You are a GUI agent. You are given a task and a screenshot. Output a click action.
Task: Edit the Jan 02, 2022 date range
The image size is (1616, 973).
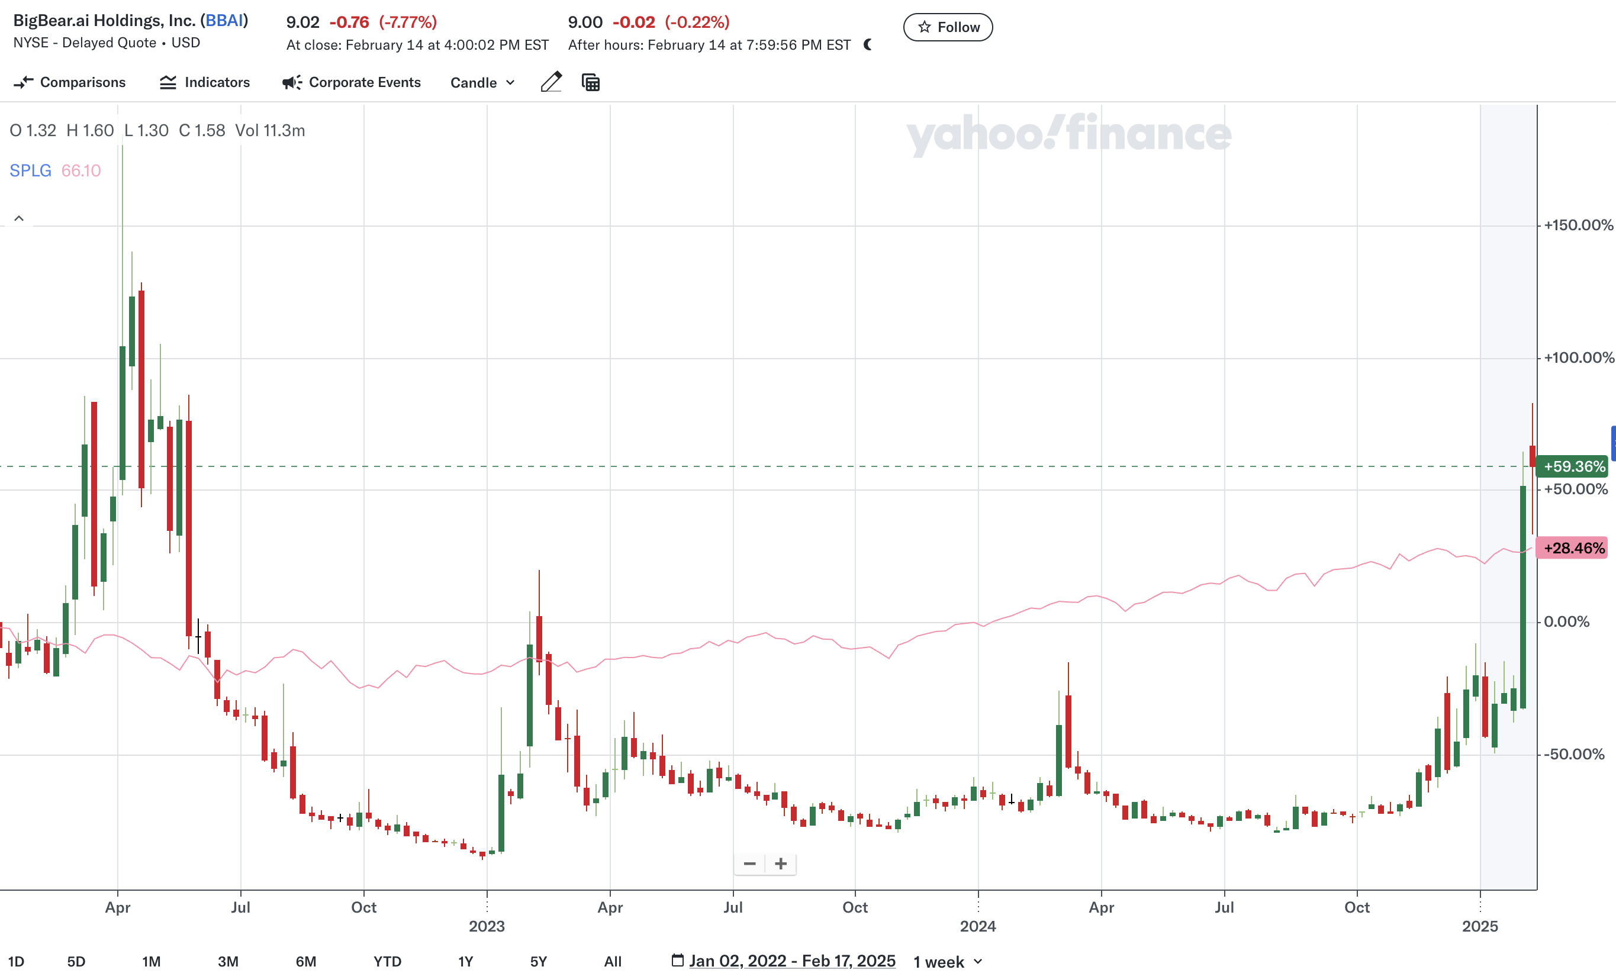(x=792, y=961)
